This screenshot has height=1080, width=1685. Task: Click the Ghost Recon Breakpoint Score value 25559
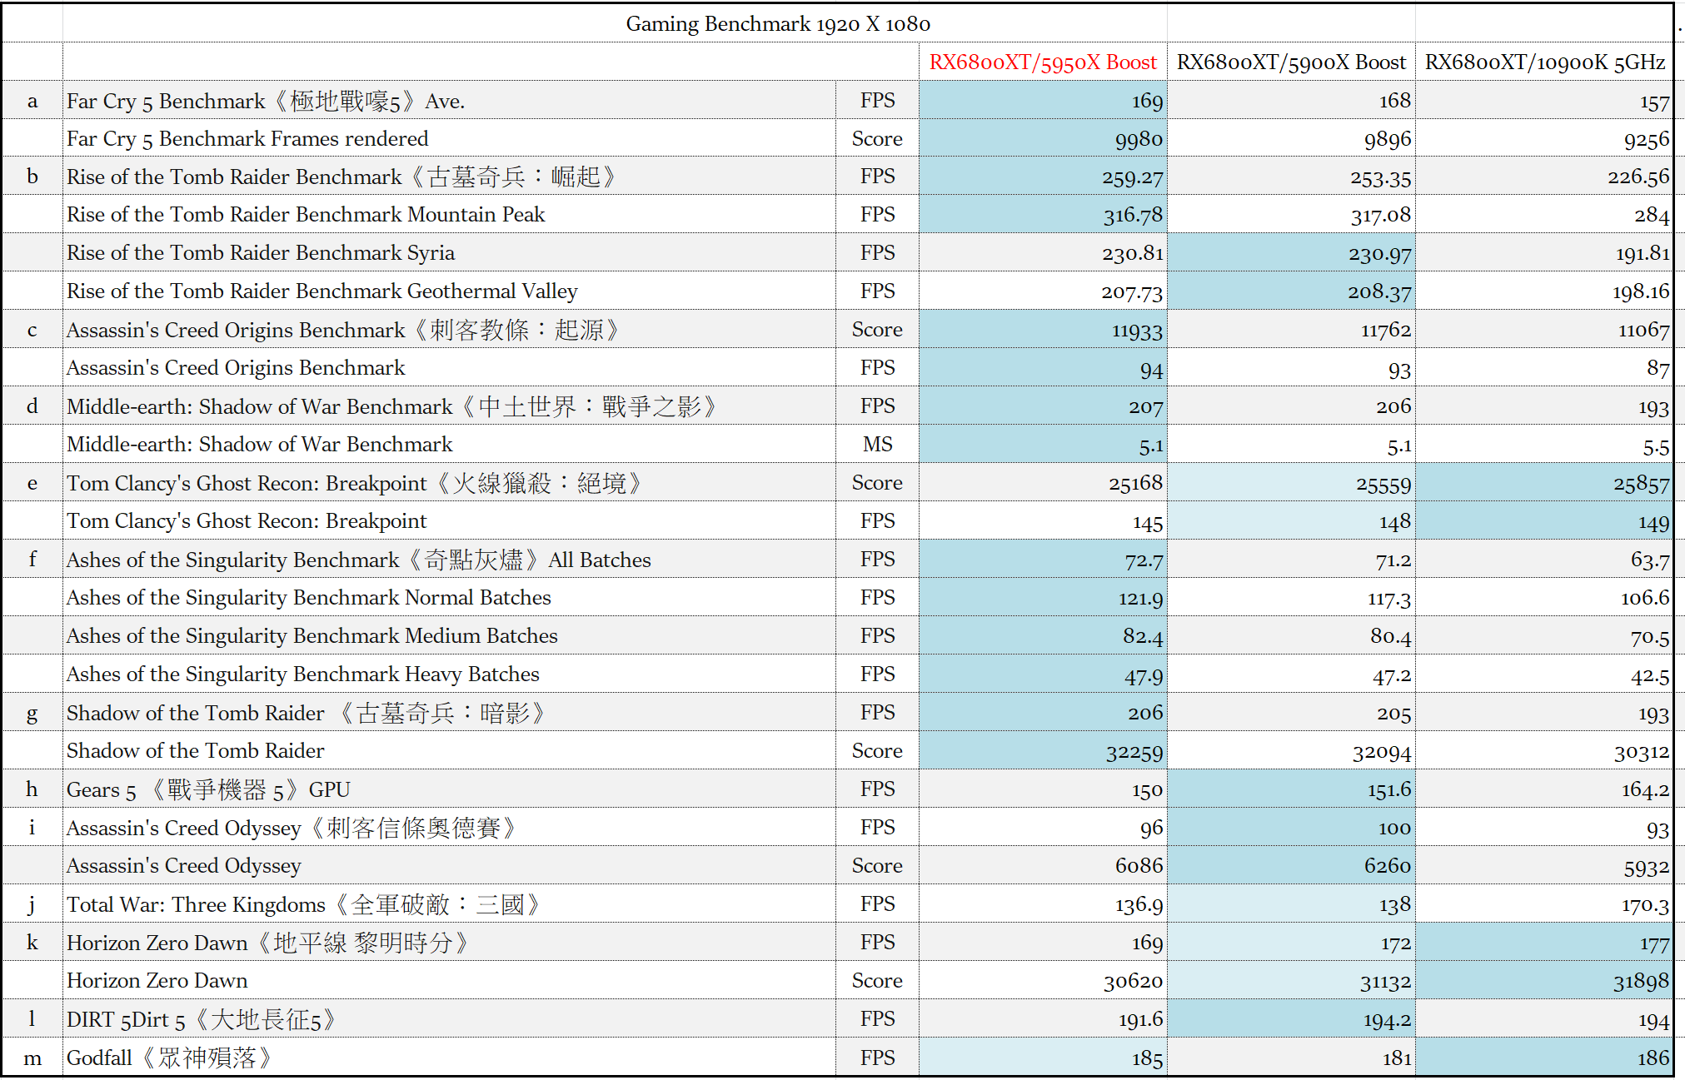tap(1383, 484)
